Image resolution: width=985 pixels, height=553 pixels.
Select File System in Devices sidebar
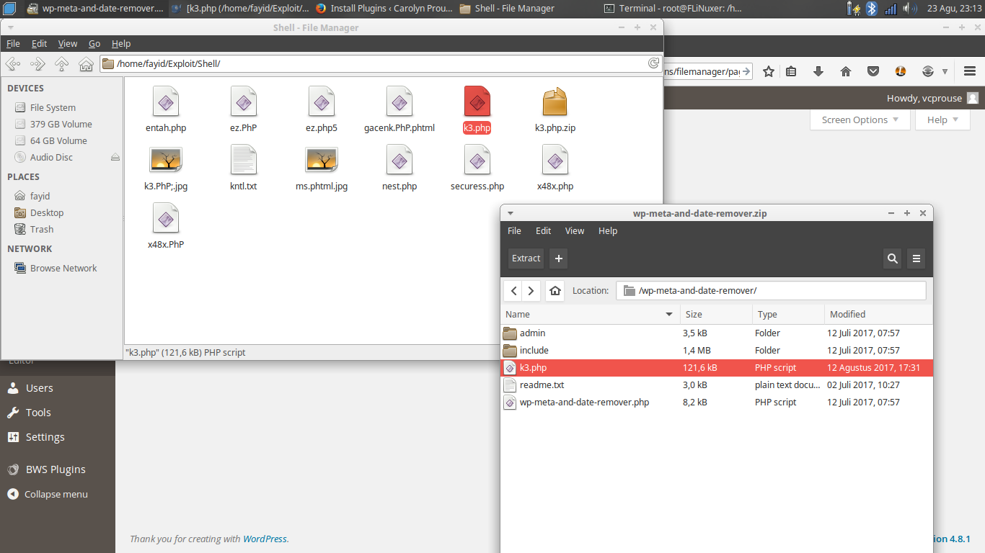(53, 108)
